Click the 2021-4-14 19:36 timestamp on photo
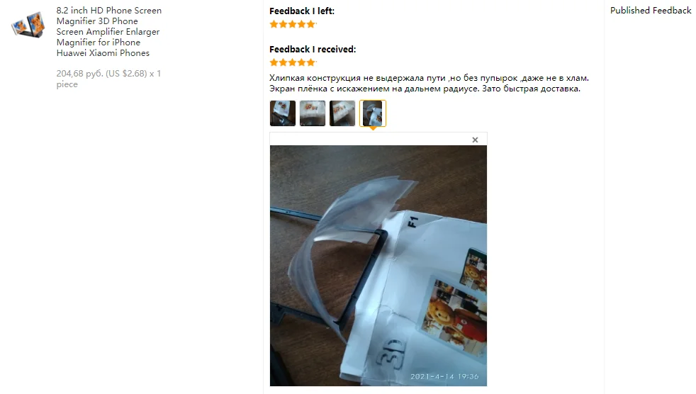Screen dimensions: 696x394 pos(444,376)
